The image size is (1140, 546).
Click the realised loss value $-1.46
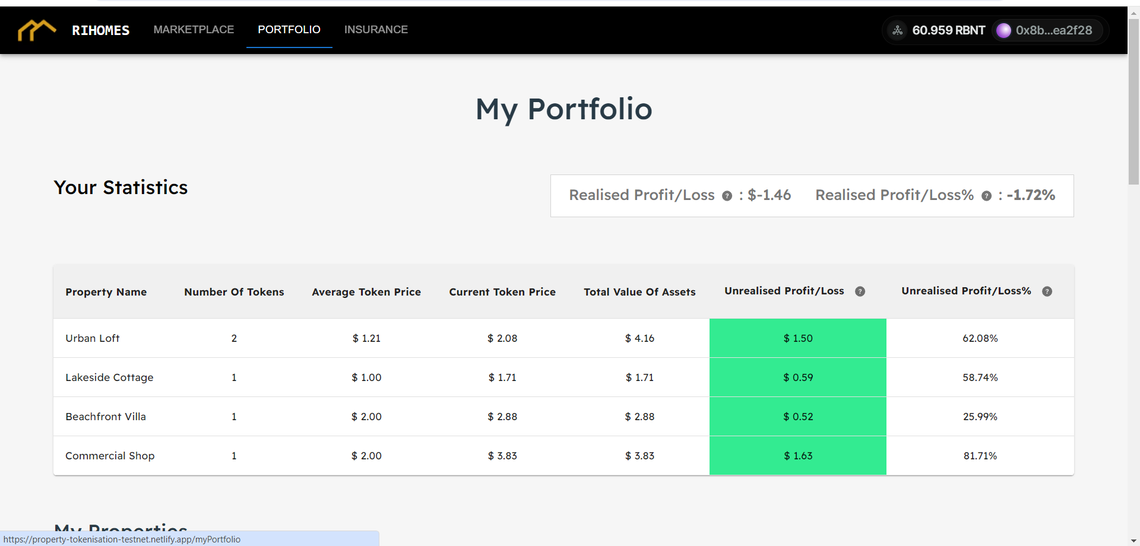pyautogui.click(x=769, y=195)
